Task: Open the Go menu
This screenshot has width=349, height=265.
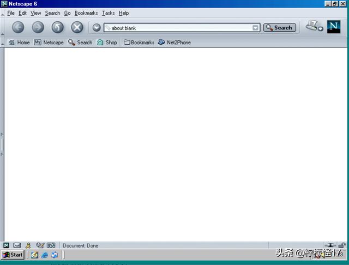Action: [x=67, y=13]
